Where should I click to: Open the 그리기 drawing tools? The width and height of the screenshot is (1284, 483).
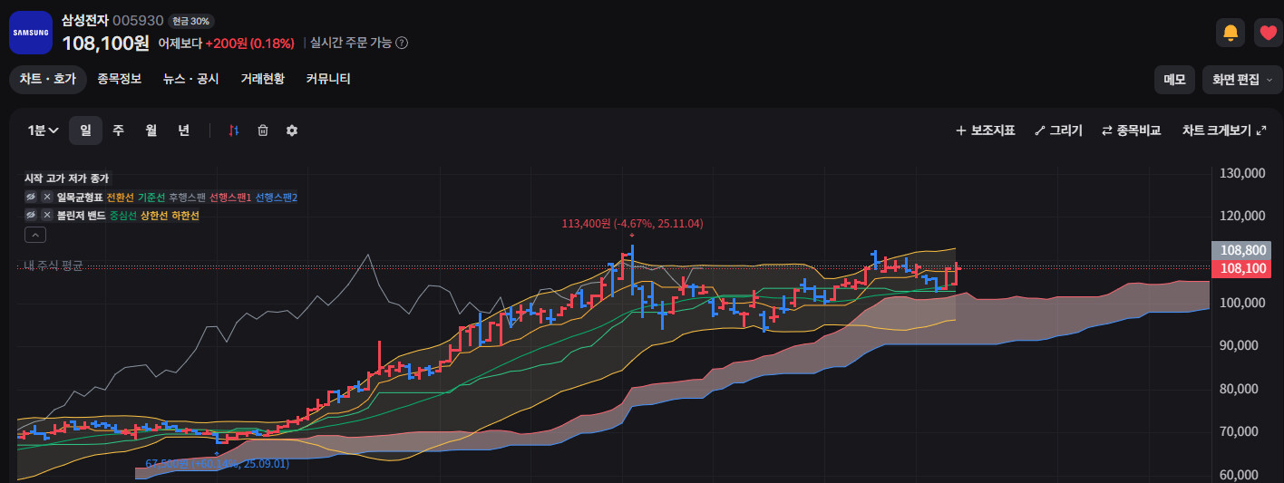pyautogui.click(x=1058, y=130)
